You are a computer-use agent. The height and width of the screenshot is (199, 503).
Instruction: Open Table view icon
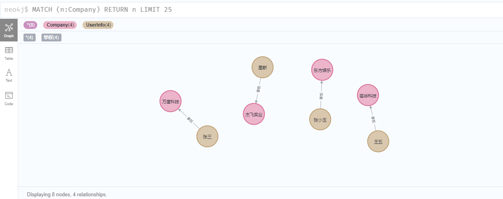9,53
